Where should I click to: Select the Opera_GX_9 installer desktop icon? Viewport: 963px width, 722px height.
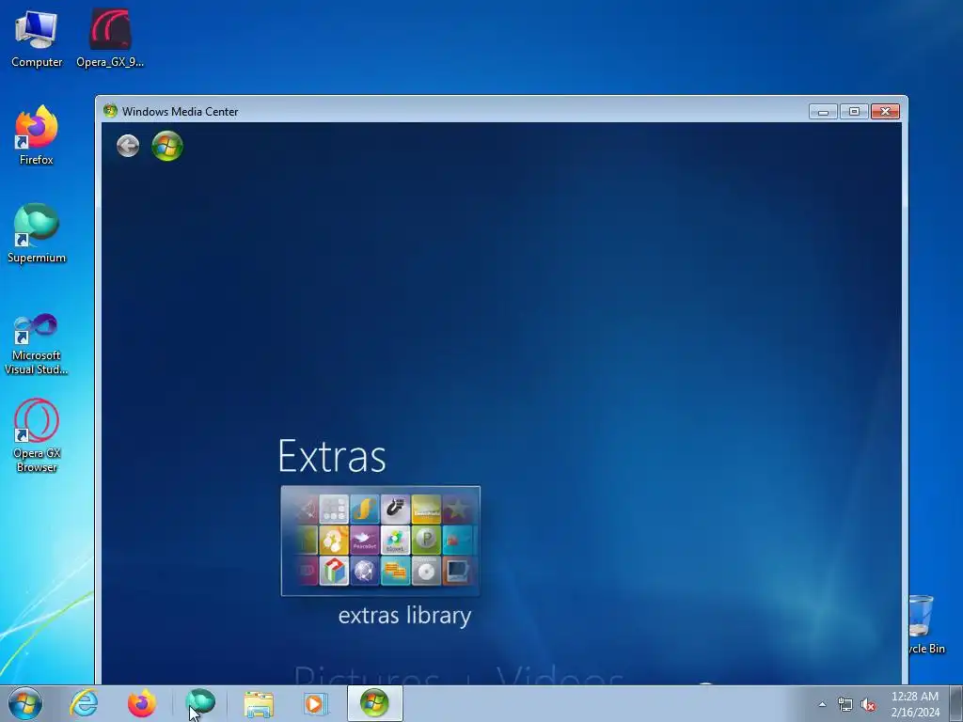point(110,38)
